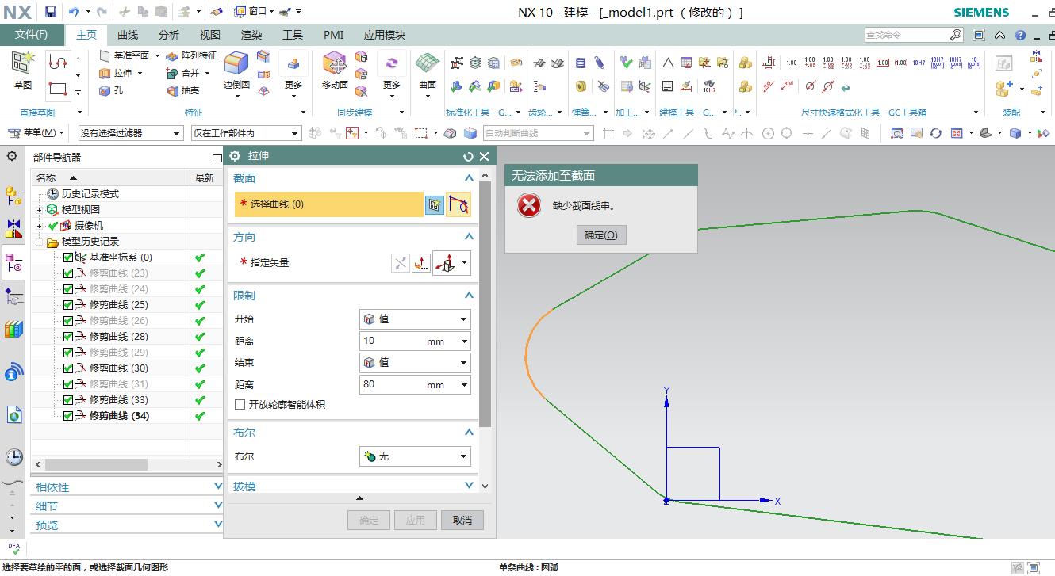Open the Boolean 无 dropdown

click(x=415, y=456)
